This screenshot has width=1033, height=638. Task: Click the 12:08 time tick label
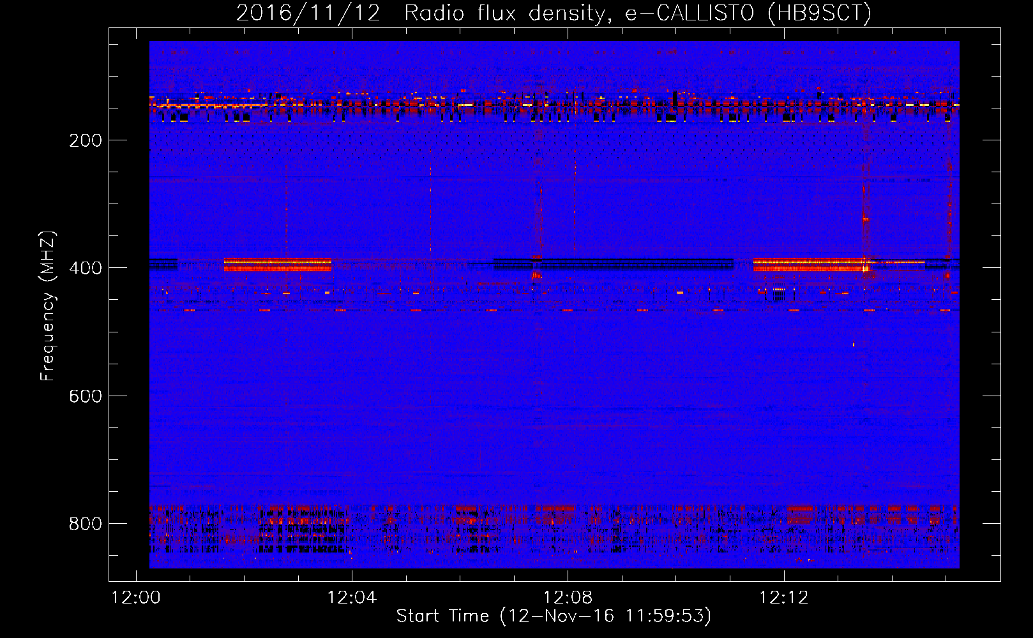click(x=568, y=598)
